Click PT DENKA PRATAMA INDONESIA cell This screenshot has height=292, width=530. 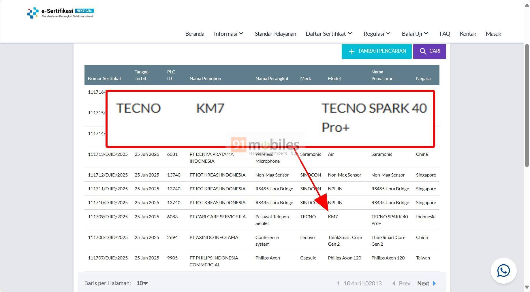coord(211,158)
